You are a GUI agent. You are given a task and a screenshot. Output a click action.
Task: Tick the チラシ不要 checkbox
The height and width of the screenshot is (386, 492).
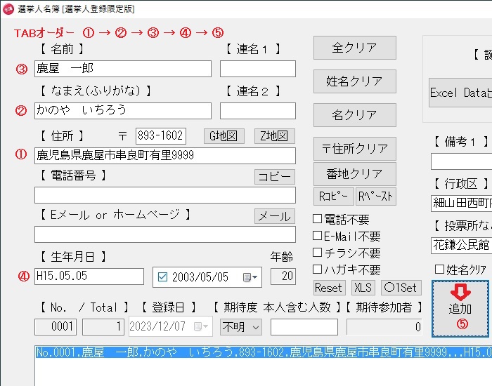click(318, 253)
